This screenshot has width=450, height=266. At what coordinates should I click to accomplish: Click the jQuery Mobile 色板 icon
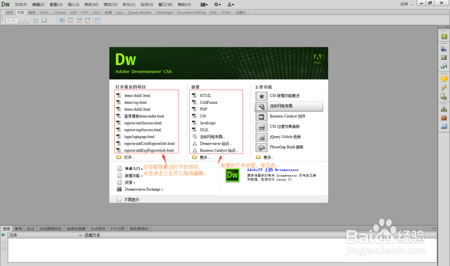(x=261, y=137)
